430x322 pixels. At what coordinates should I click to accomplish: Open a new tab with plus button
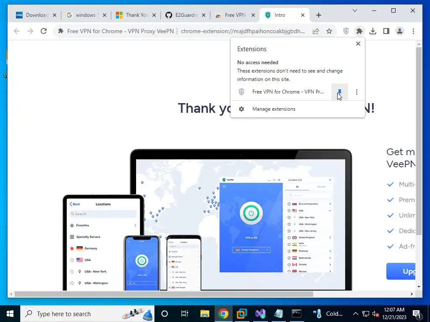(318, 15)
